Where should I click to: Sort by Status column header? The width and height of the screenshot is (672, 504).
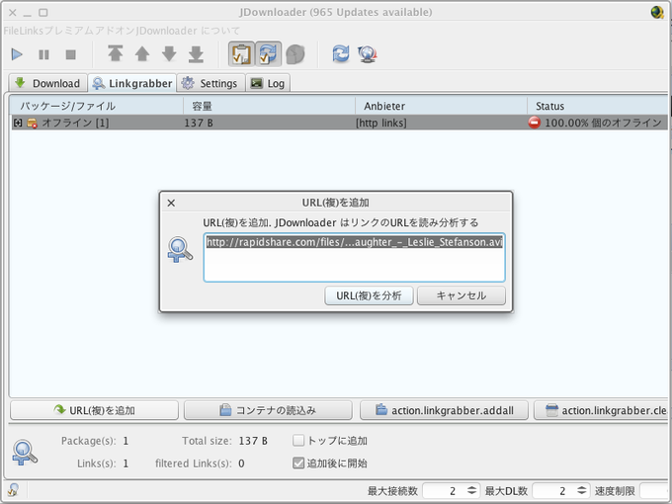click(x=598, y=106)
